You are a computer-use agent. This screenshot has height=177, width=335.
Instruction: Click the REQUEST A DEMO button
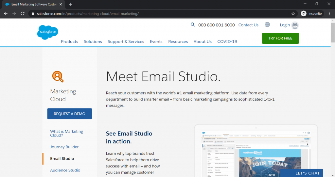69,114
